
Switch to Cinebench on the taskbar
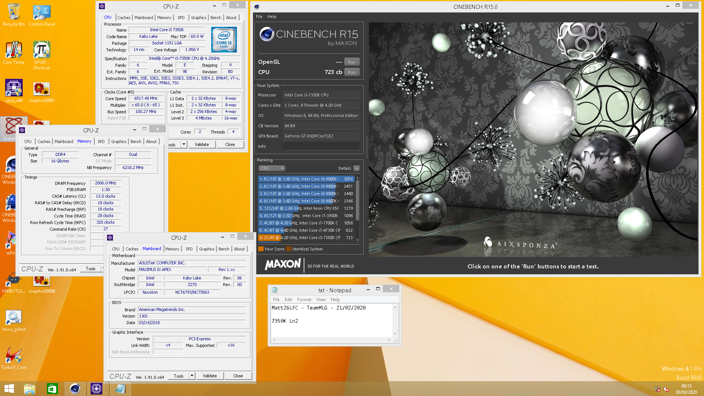click(75, 389)
